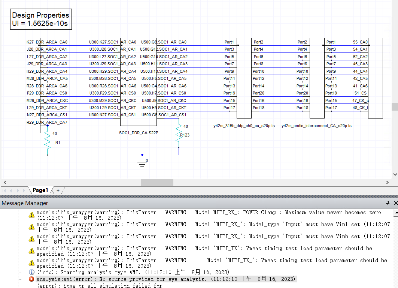
Task: Select the error message No source provided for eye analysis
Action: [x=166, y=279]
